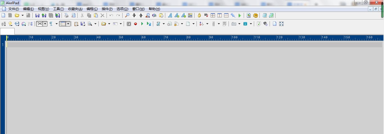Click the green run arrow on the top toolbar
The height and width of the screenshot is (134, 384).
pyautogui.click(x=240, y=15)
